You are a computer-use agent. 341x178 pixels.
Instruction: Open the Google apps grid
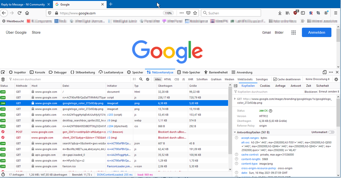pos(294,33)
